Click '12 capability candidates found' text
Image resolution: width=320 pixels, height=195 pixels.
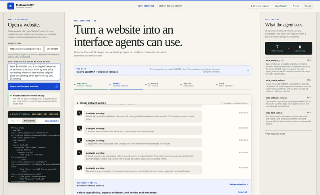(x=235, y=103)
